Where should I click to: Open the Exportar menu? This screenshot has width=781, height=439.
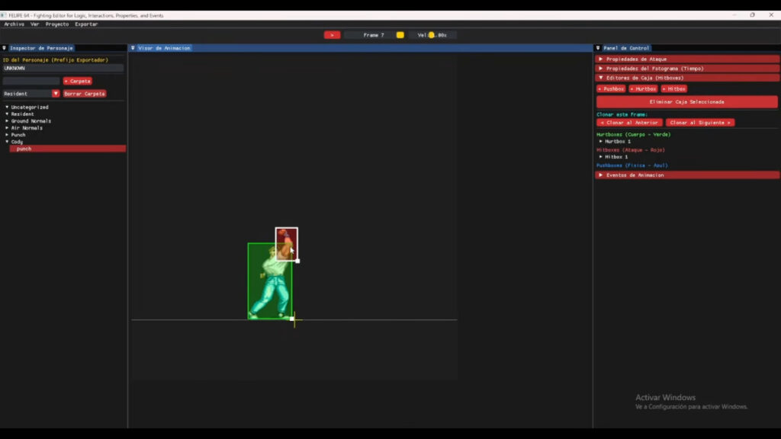pyautogui.click(x=86, y=24)
